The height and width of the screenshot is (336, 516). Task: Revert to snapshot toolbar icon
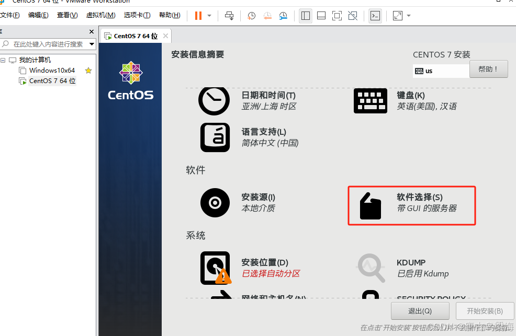[267, 16]
